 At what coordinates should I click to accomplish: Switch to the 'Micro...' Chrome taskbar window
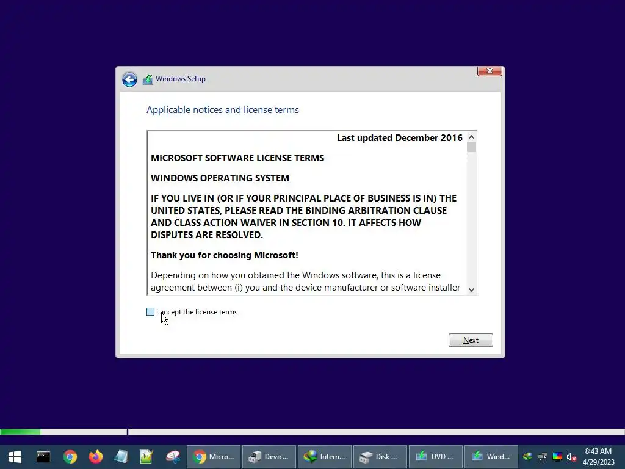pyautogui.click(x=214, y=457)
